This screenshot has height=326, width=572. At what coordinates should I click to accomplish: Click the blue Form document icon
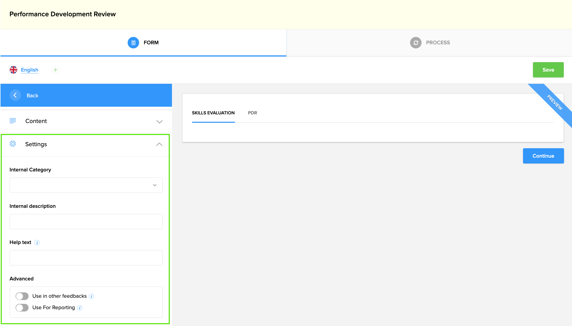tap(133, 43)
